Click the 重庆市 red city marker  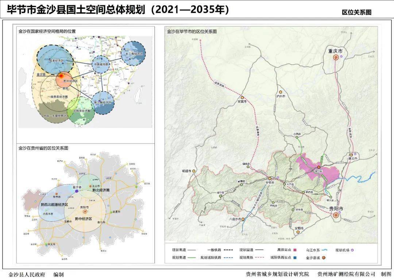pos(336,58)
